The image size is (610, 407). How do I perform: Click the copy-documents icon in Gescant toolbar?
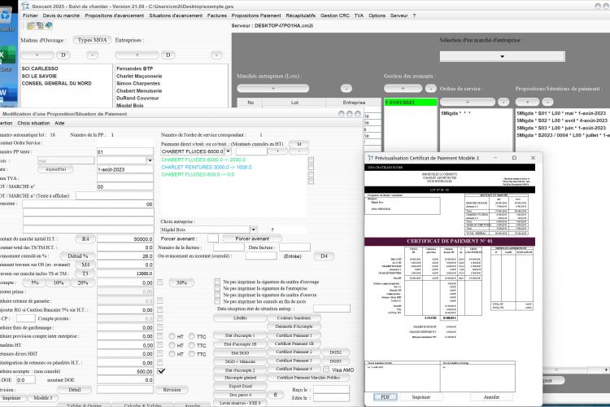pyautogui.click(x=39, y=26)
